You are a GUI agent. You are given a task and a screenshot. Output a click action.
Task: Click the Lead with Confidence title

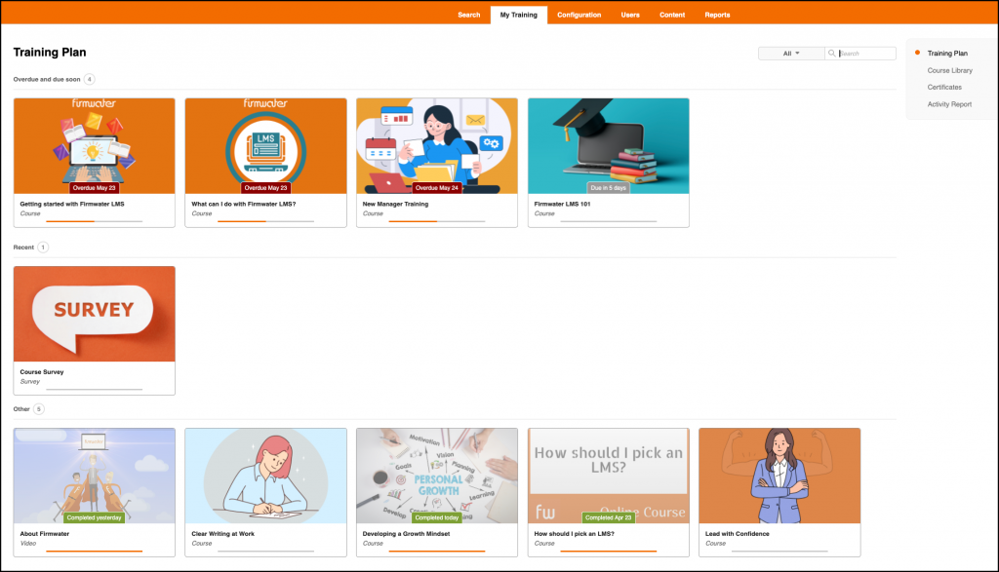pos(738,534)
